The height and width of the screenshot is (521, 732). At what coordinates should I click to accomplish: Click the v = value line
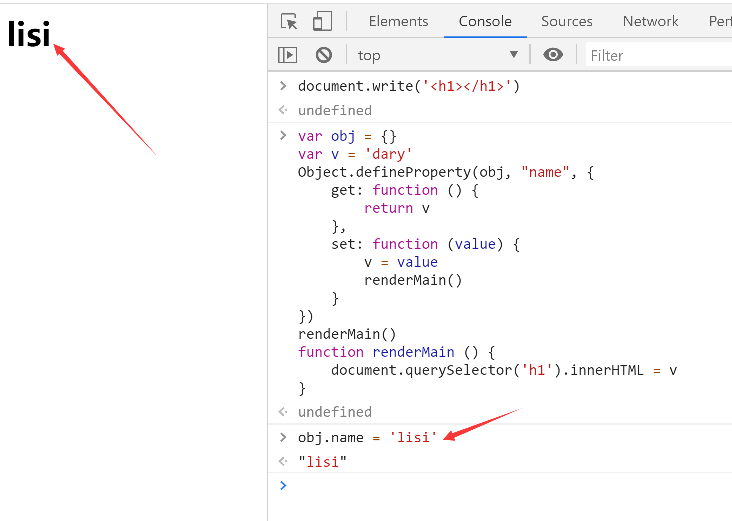[x=401, y=262]
